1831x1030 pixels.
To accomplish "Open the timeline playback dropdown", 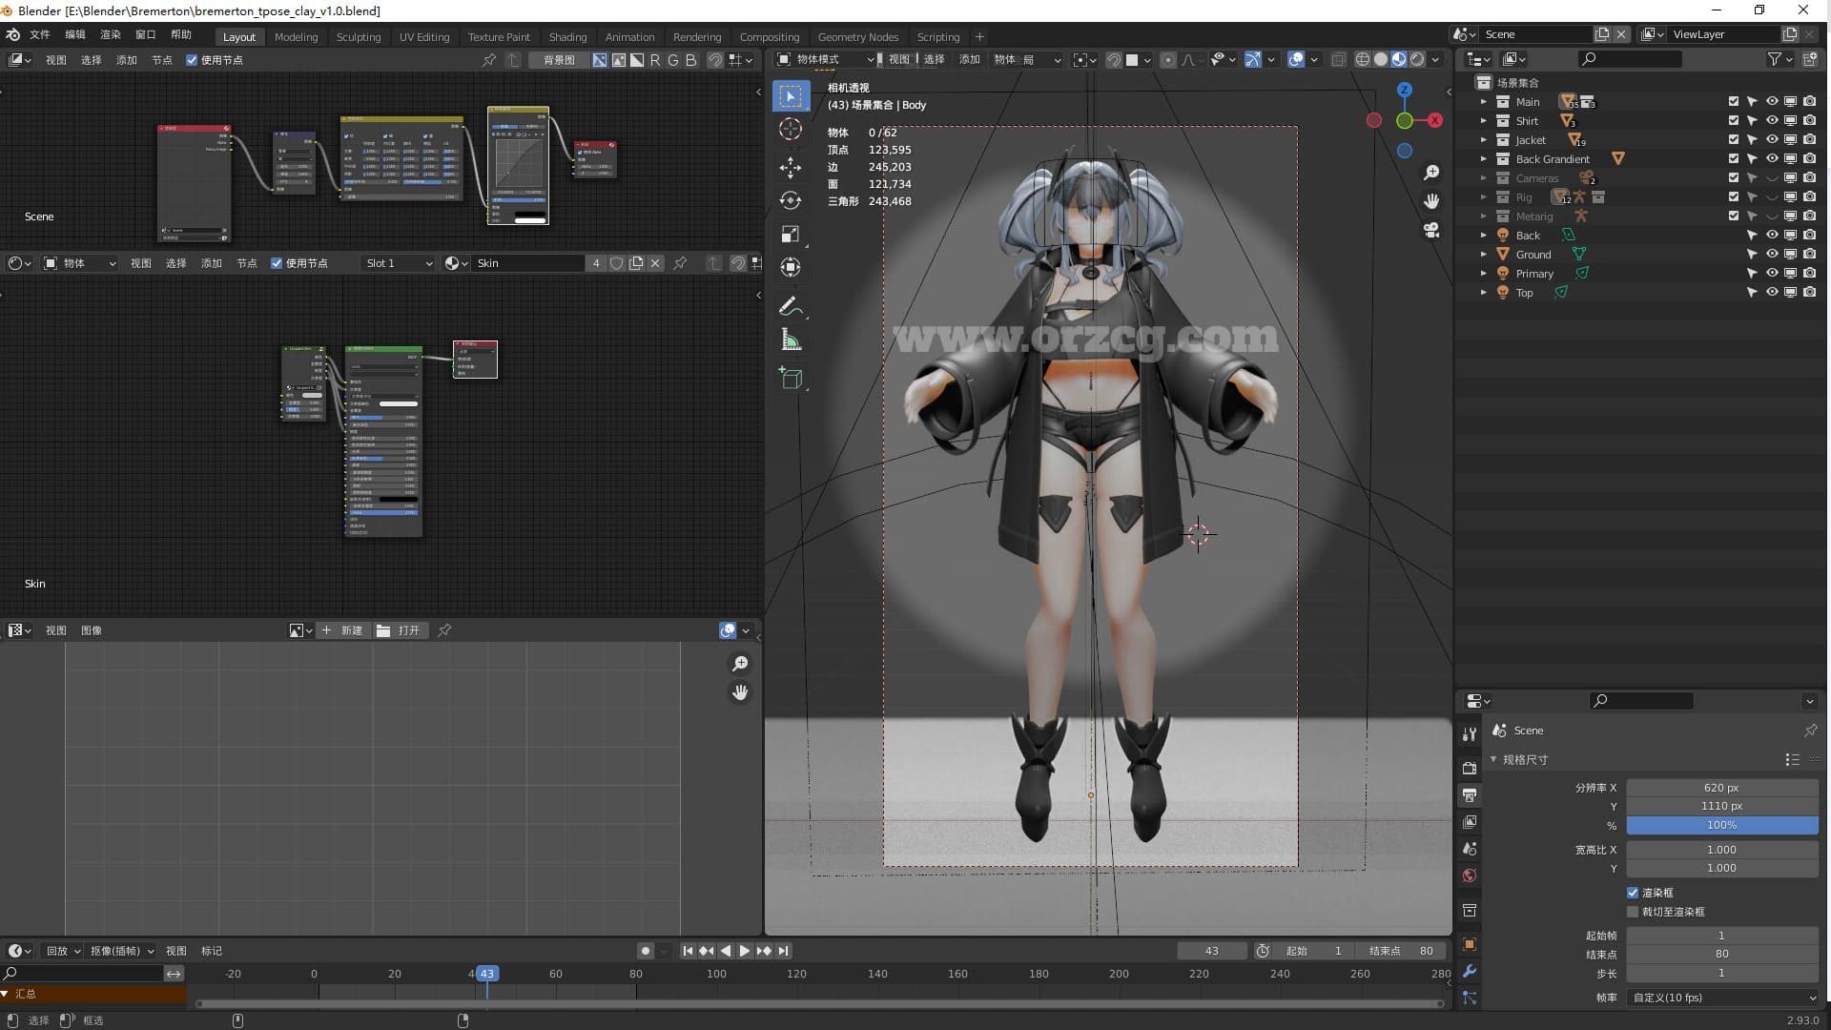I will [x=64, y=951].
